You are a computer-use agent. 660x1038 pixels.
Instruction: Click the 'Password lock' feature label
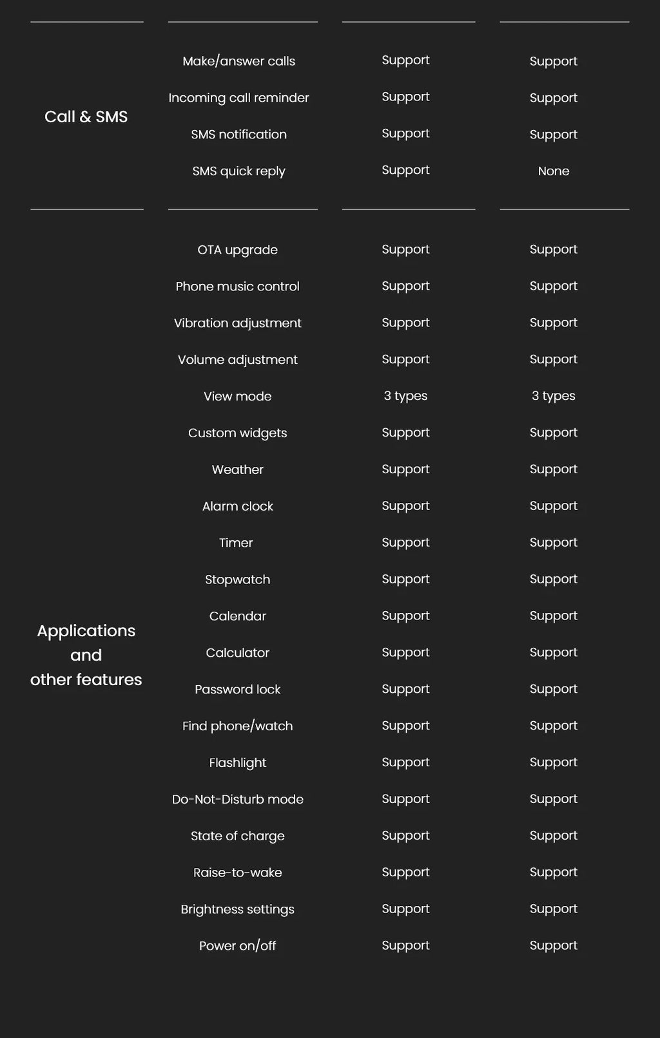237,690
